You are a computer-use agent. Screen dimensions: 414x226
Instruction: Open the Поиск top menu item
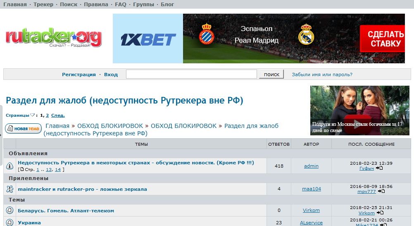pos(69,5)
